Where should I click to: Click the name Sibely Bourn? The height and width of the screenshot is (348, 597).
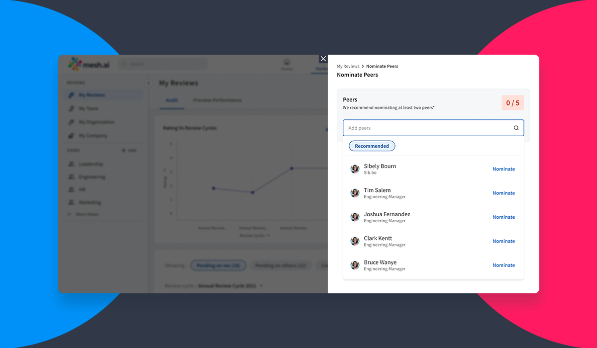[x=380, y=166]
